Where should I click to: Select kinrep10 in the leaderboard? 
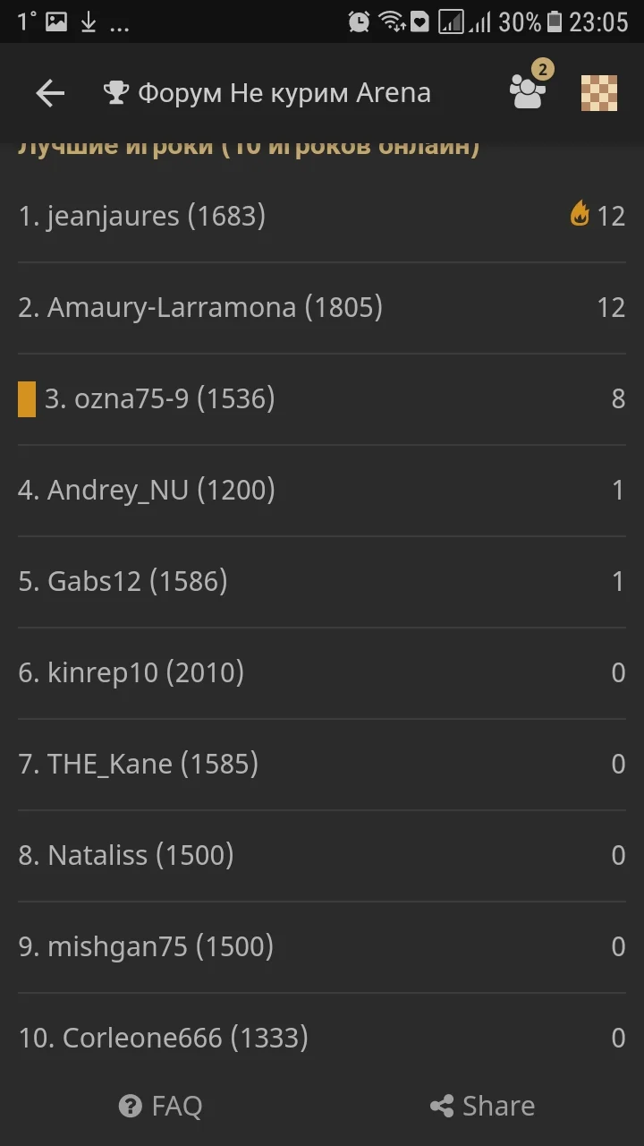point(131,673)
